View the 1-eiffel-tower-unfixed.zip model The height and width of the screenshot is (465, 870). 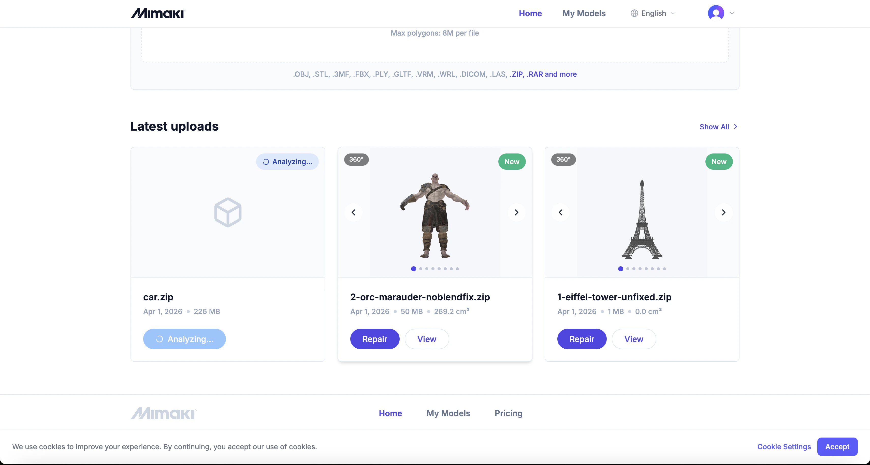(x=633, y=339)
